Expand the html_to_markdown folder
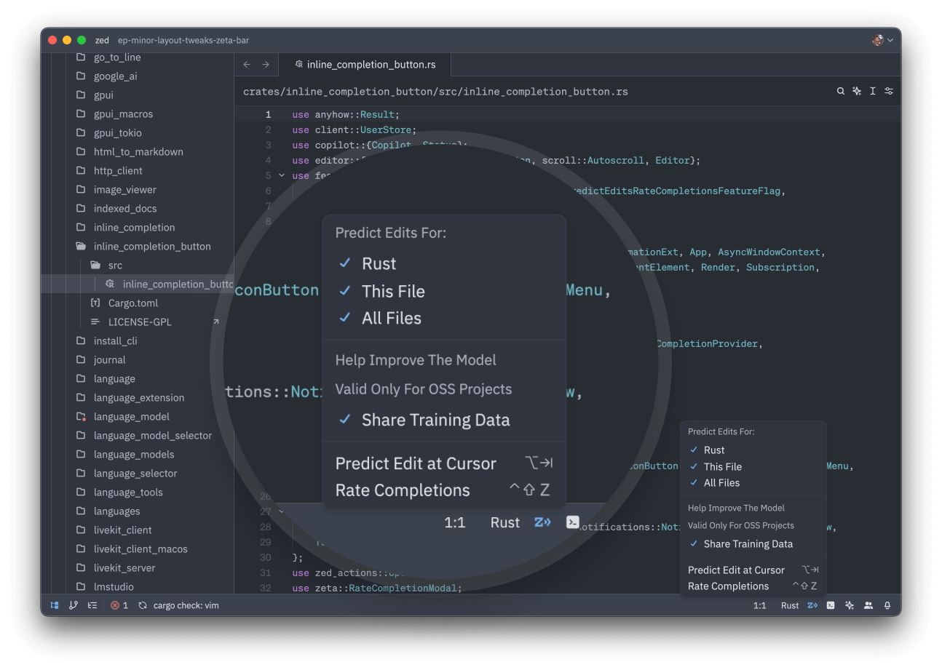The image size is (942, 670). coord(137,151)
